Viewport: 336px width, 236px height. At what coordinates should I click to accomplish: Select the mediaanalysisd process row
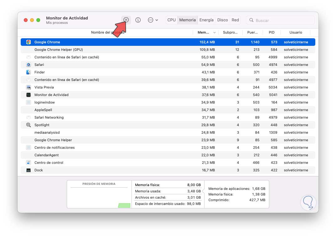[x=168, y=132]
